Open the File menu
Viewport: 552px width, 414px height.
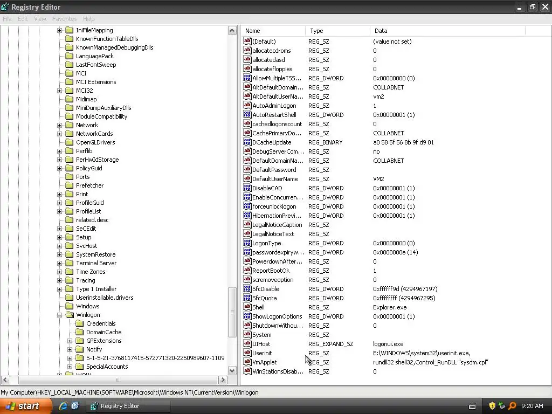[x=7, y=19]
